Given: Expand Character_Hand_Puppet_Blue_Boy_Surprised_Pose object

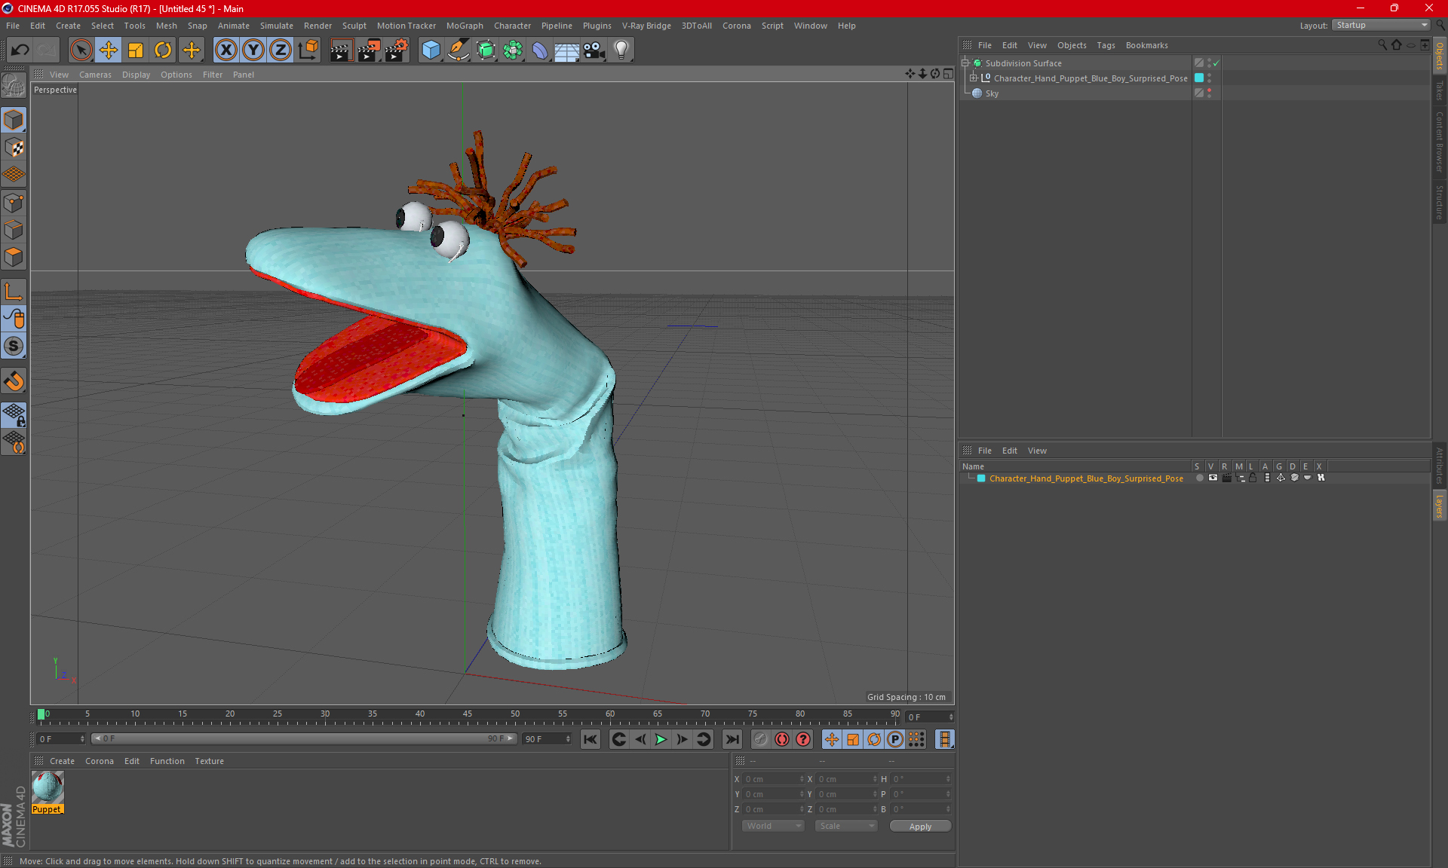Looking at the screenshot, I should [x=973, y=78].
